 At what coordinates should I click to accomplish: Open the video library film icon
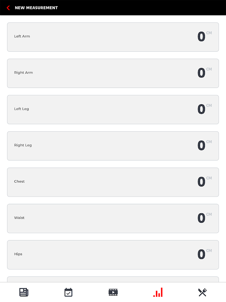click(x=113, y=292)
